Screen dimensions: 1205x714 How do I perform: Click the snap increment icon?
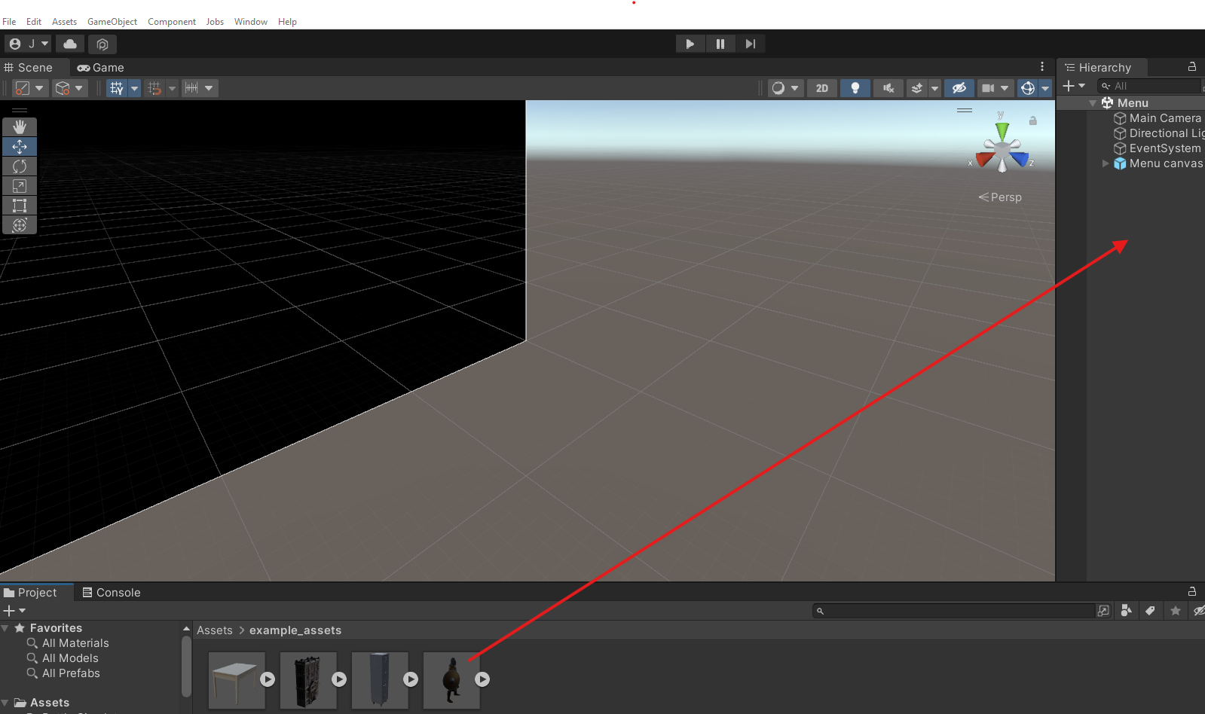[x=191, y=88]
